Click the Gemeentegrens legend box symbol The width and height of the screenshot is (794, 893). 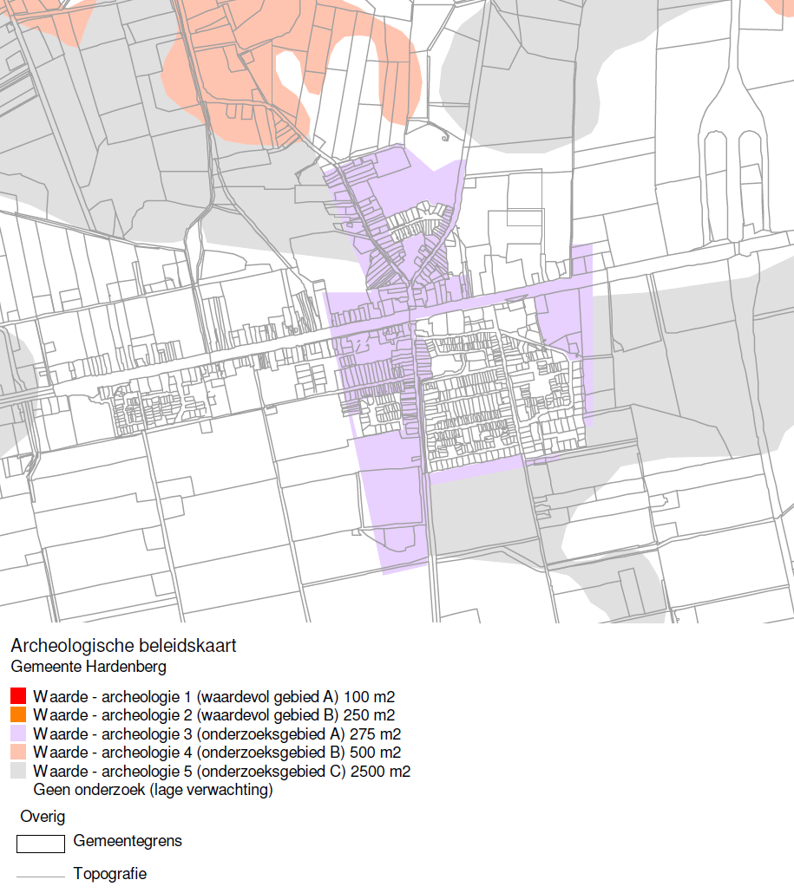[x=41, y=844]
